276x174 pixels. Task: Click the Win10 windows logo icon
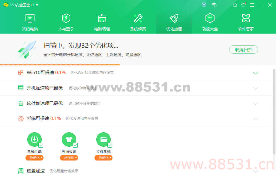(x=21, y=73)
